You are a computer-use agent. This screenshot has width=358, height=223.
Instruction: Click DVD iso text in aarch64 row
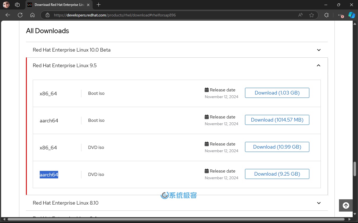click(x=96, y=174)
